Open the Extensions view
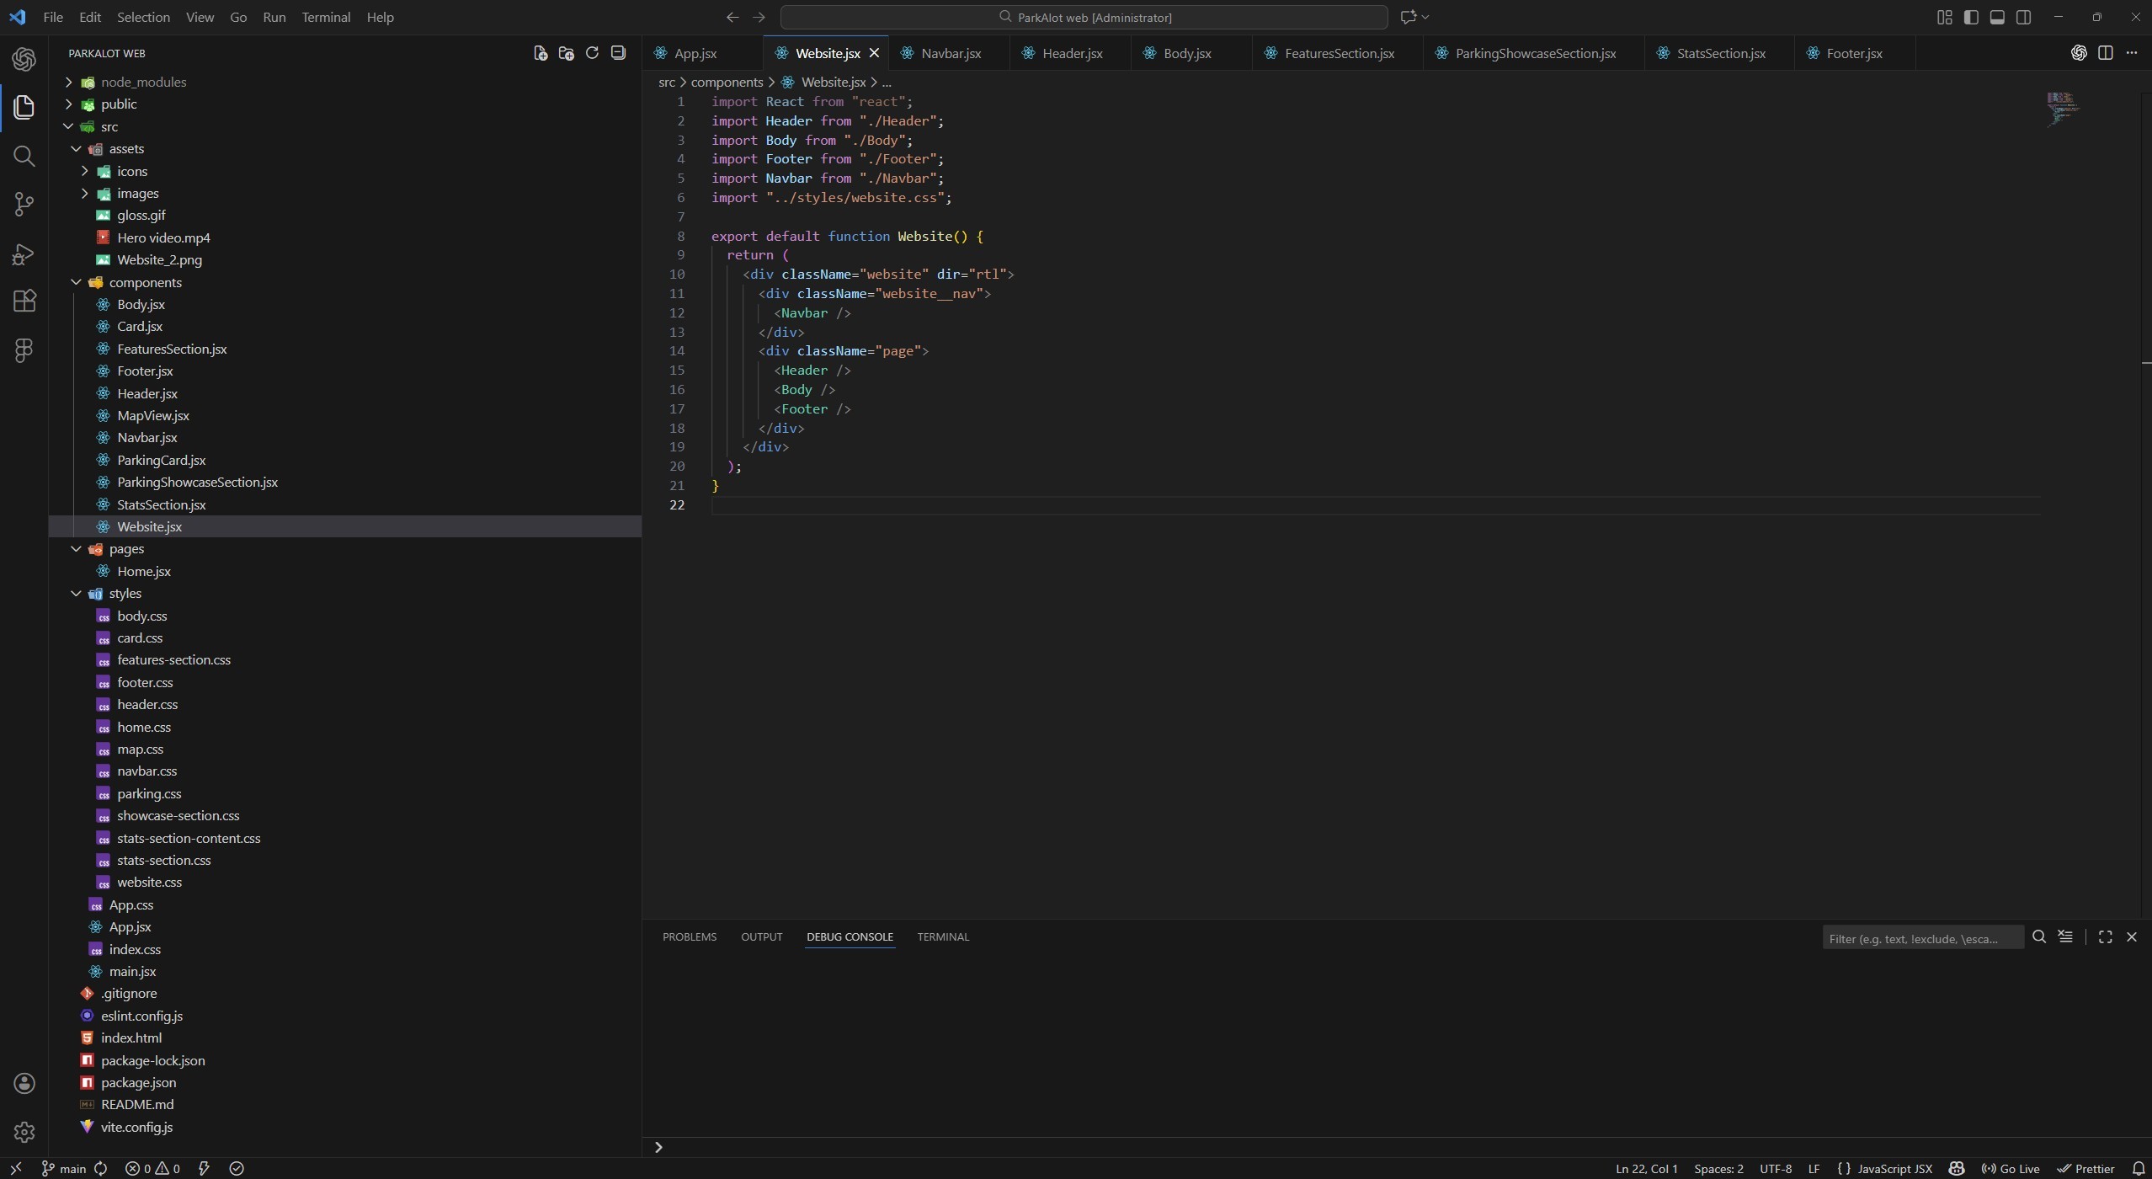Image resolution: width=2152 pixels, height=1179 pixels. [24, 301]
